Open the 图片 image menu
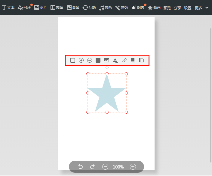This screenshot has height=176, width=212. 40,8
